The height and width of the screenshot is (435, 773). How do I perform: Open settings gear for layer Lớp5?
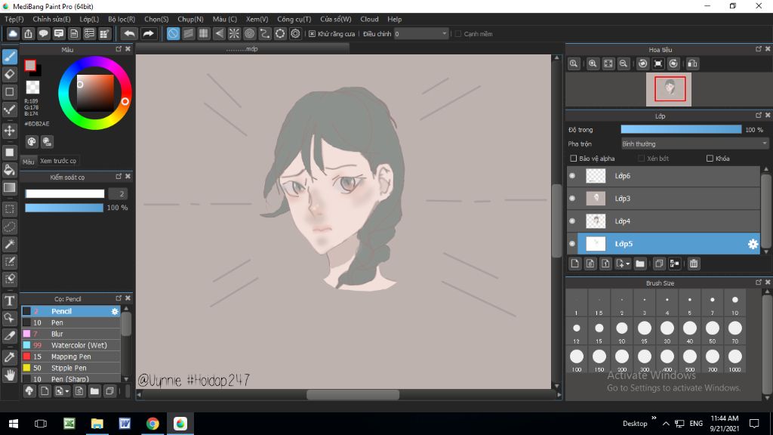(x=753, y=244)
